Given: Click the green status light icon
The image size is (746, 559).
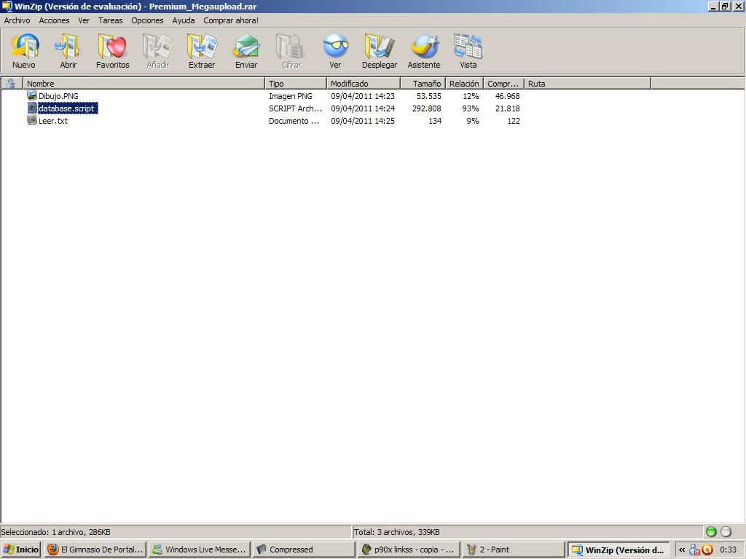Looking at the screenshot, I should tap(711, 532).
